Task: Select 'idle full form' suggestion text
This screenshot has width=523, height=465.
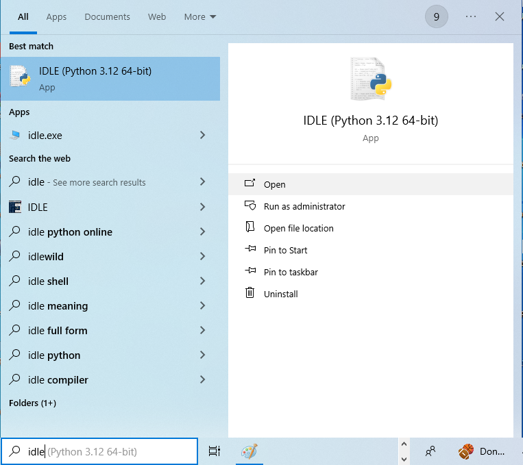Action: (x=58, y=331)
